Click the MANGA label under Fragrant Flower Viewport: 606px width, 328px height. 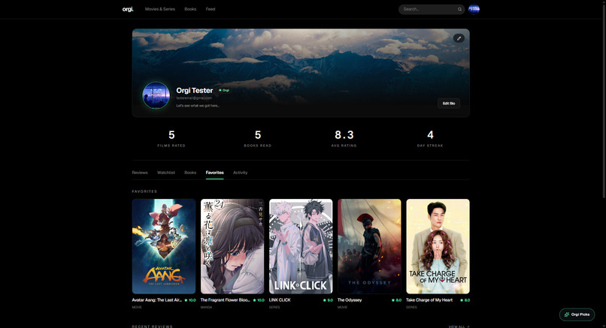[x=206, y=308]
